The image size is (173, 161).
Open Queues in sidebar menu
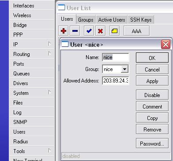[32, 73]
